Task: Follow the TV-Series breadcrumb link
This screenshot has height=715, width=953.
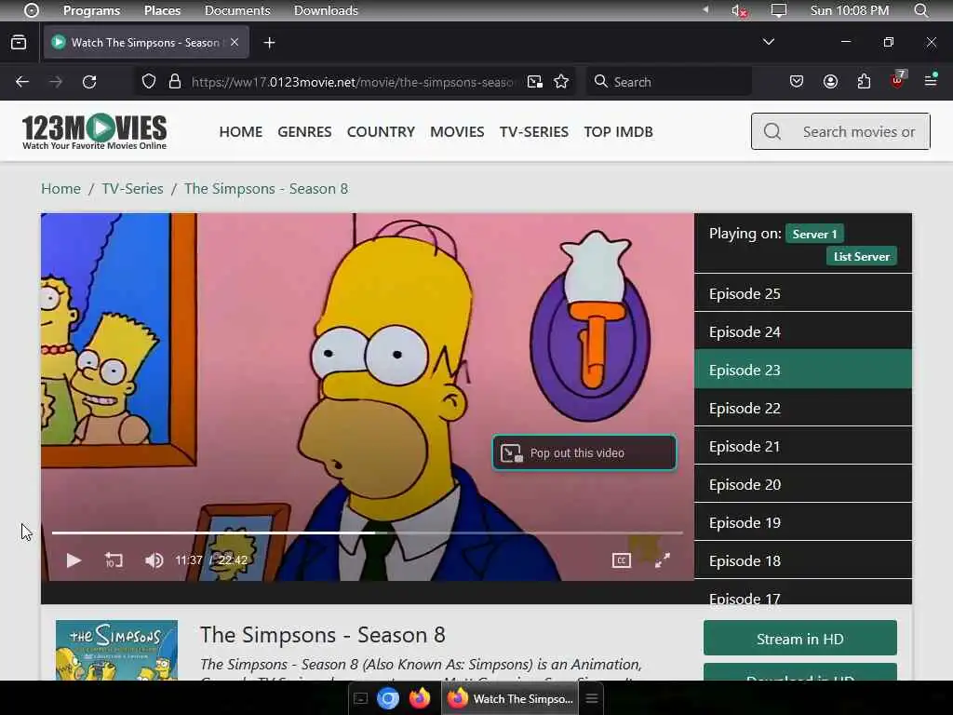Action: [132, 188]
